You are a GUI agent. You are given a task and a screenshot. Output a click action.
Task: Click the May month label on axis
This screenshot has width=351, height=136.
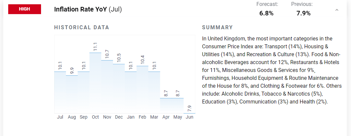tap(178, 117)
